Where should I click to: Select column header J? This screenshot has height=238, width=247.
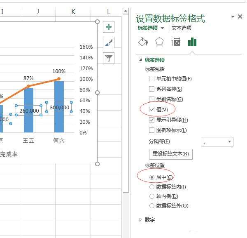(37, 12)
